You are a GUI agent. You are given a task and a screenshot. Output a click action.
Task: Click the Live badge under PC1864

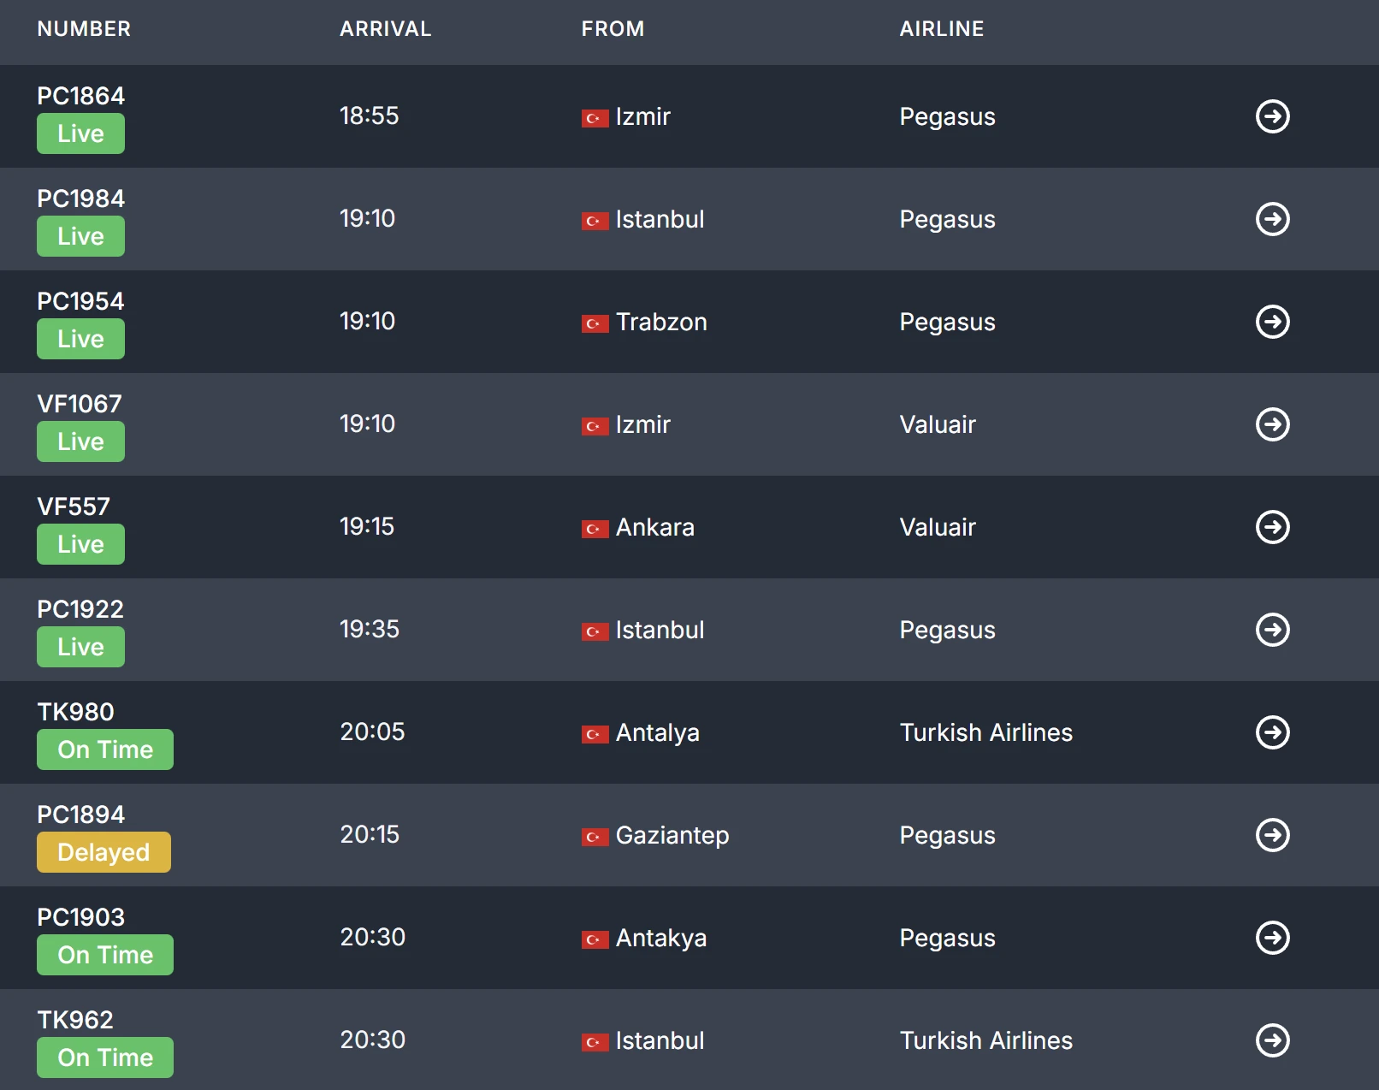click(80, 133)
